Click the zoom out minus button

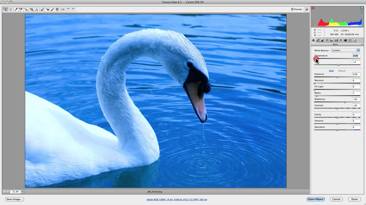pyautogui.click(x=5, y=192)
